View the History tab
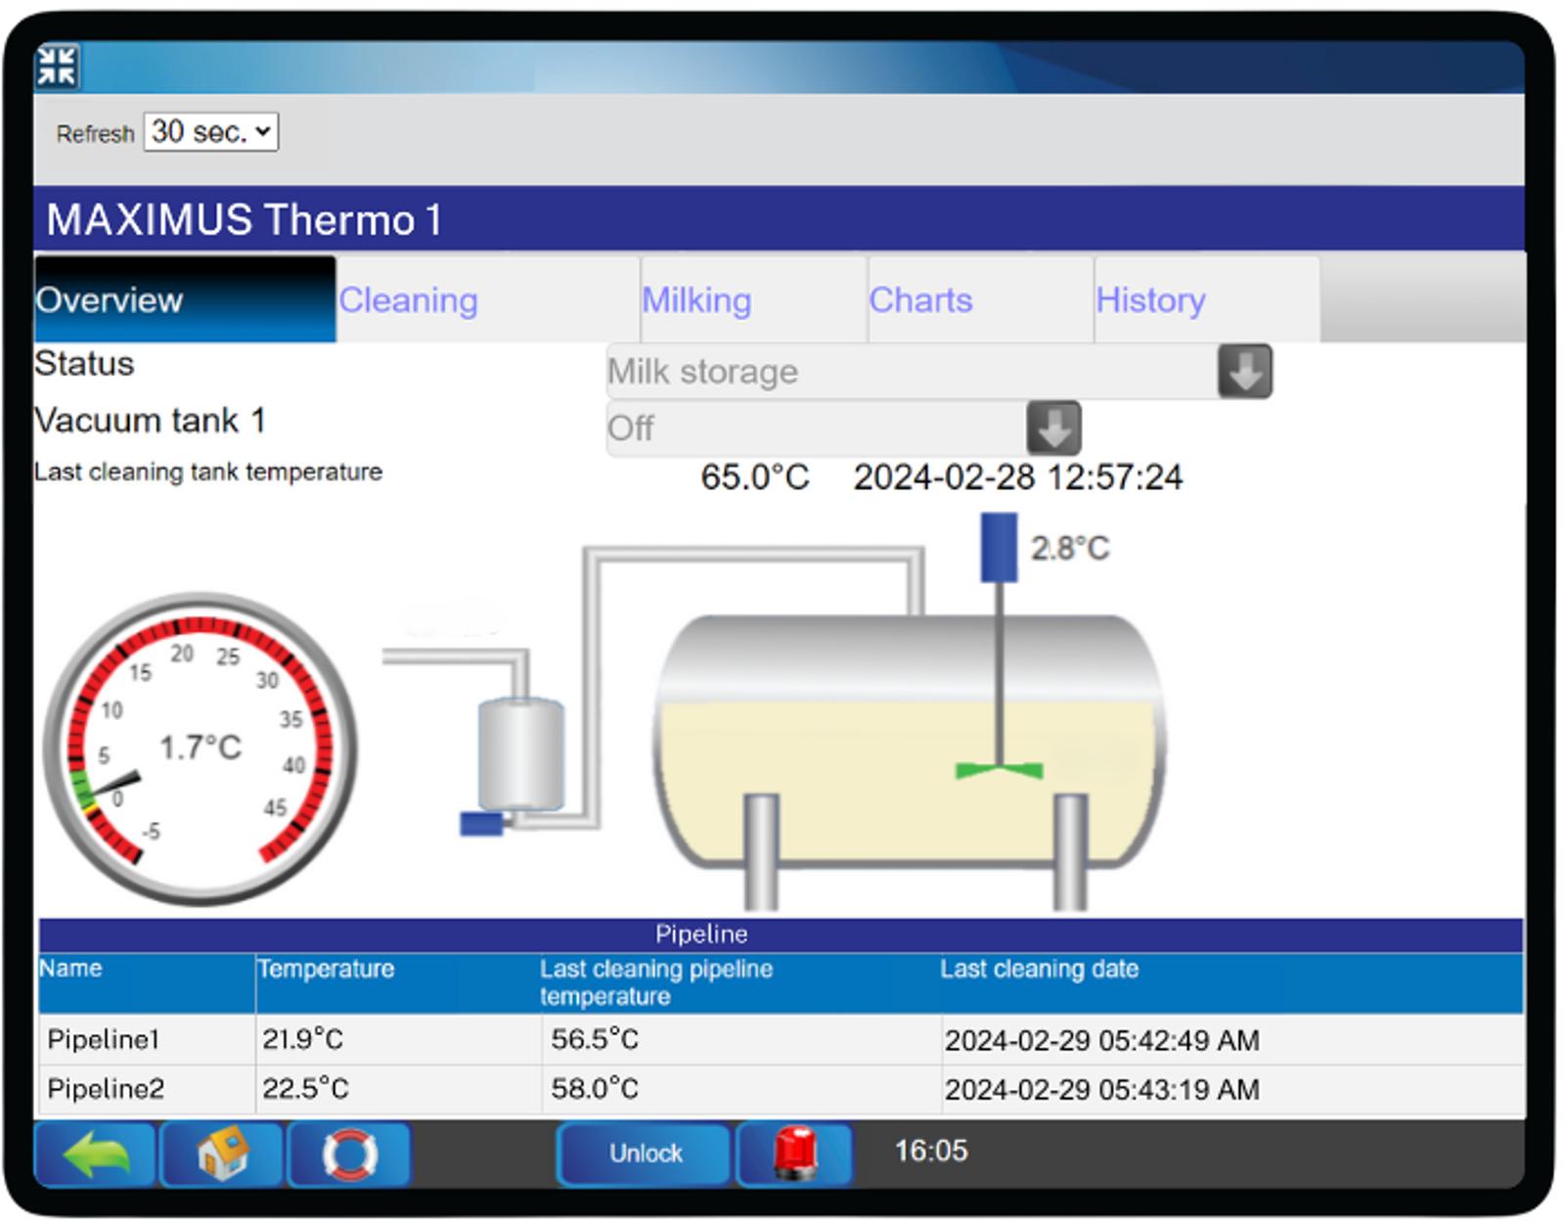1565x1227 pixels. pyautogui.click(x=1149, y=300)
